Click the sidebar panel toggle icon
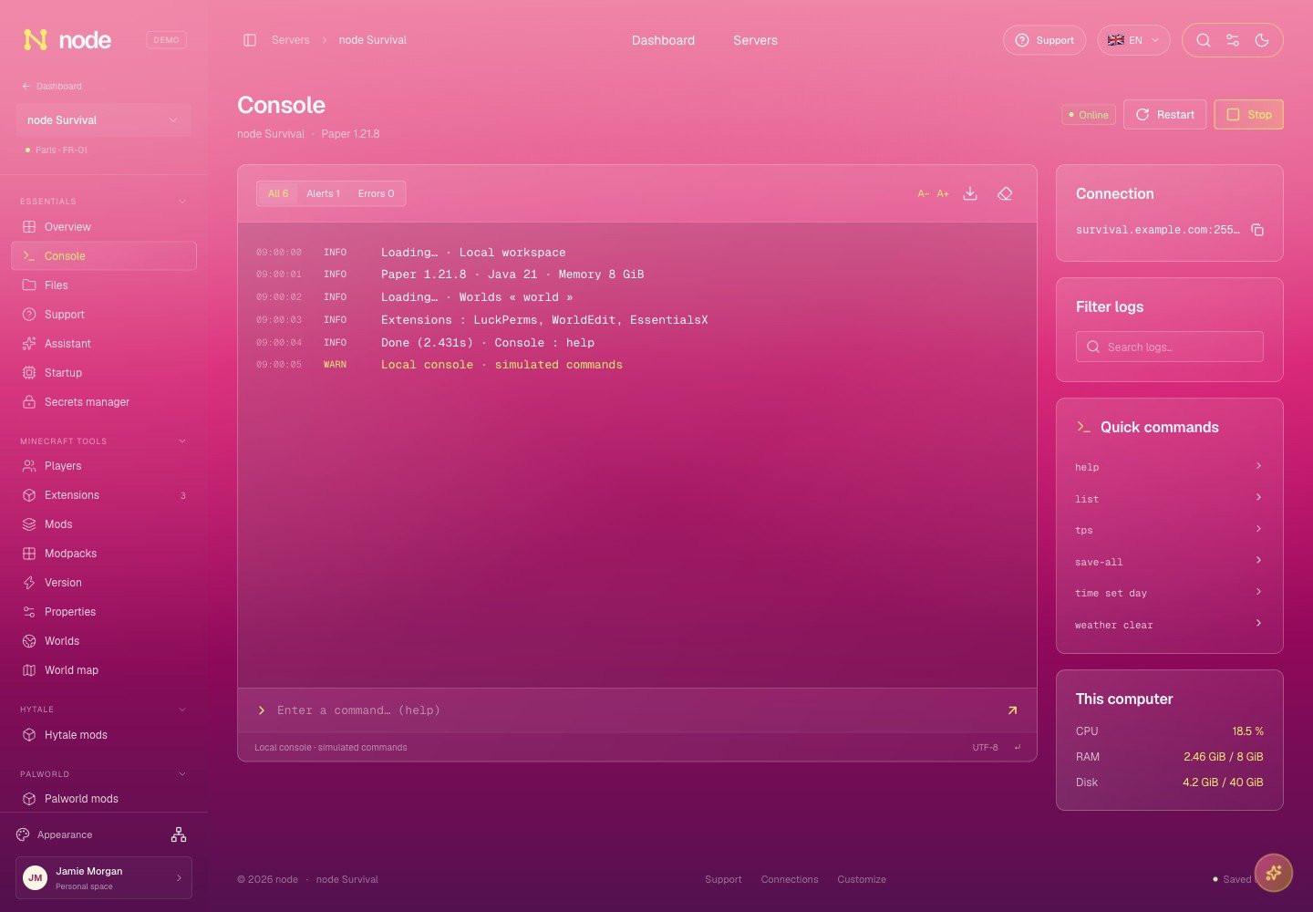 point(250,40)
